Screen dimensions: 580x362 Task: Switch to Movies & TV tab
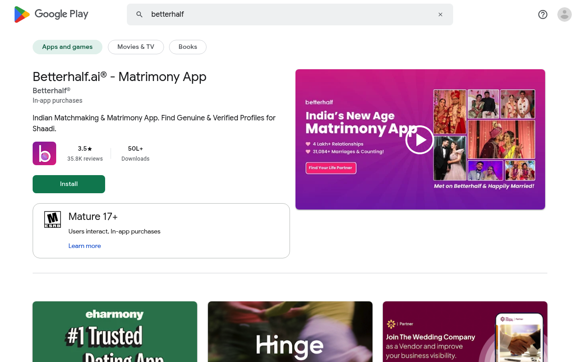click(x=136, y=47)
